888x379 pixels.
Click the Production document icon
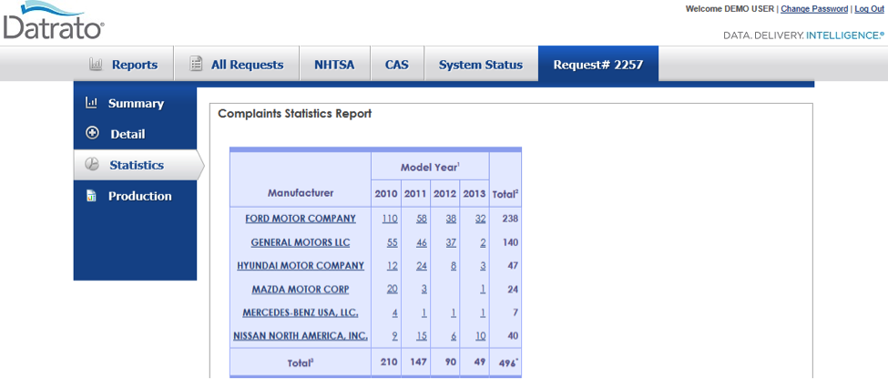[91, 196]
